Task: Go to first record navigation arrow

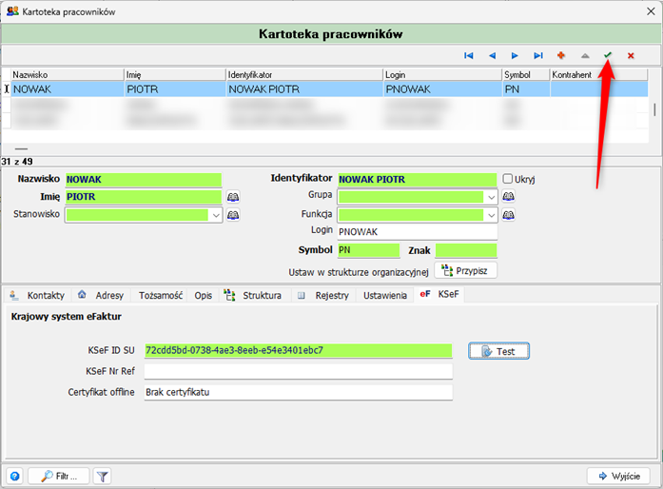Action: (469, 56)
